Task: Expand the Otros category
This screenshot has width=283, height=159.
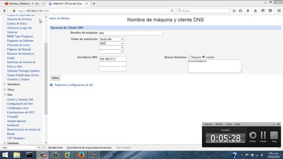Action: coord(11,89)
